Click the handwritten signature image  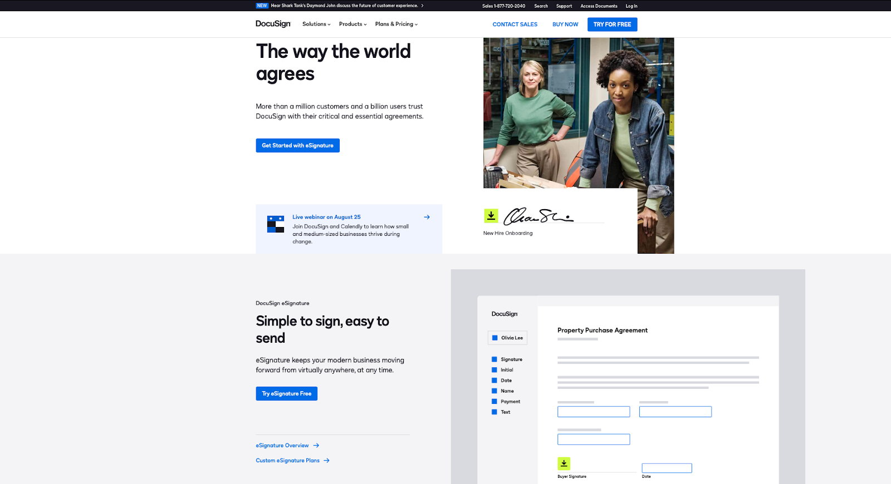pyautogui.click(x=538, y=216)
